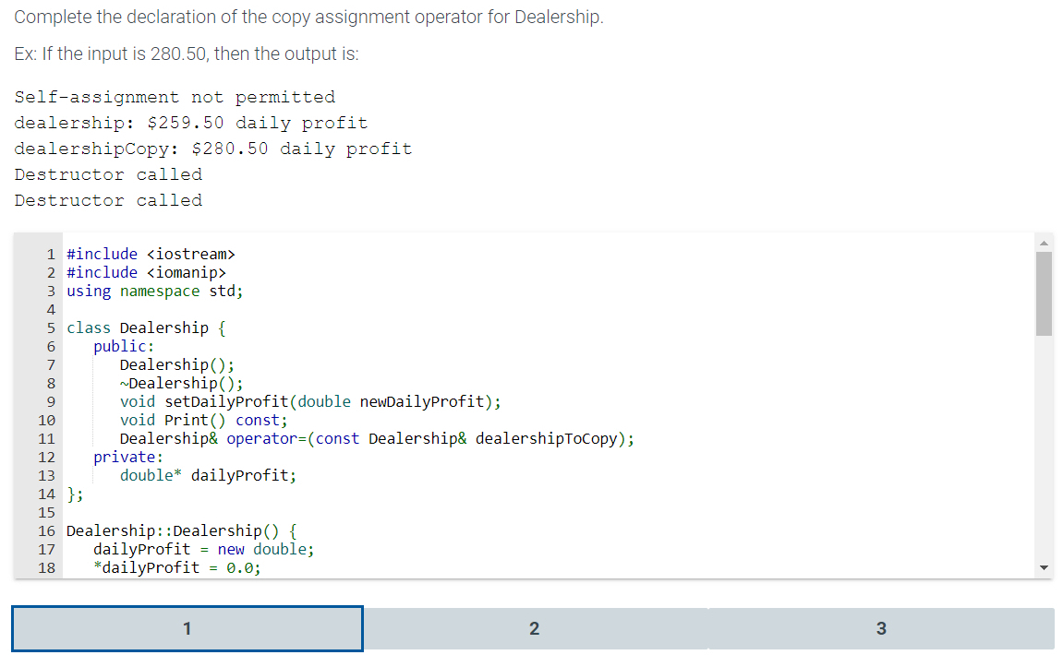Click the 'Dealership::Dealership() {' constructor line

pos(180,530)
